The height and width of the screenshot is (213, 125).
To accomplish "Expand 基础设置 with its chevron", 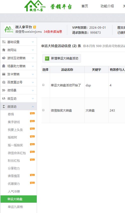I will pos(33,42).
